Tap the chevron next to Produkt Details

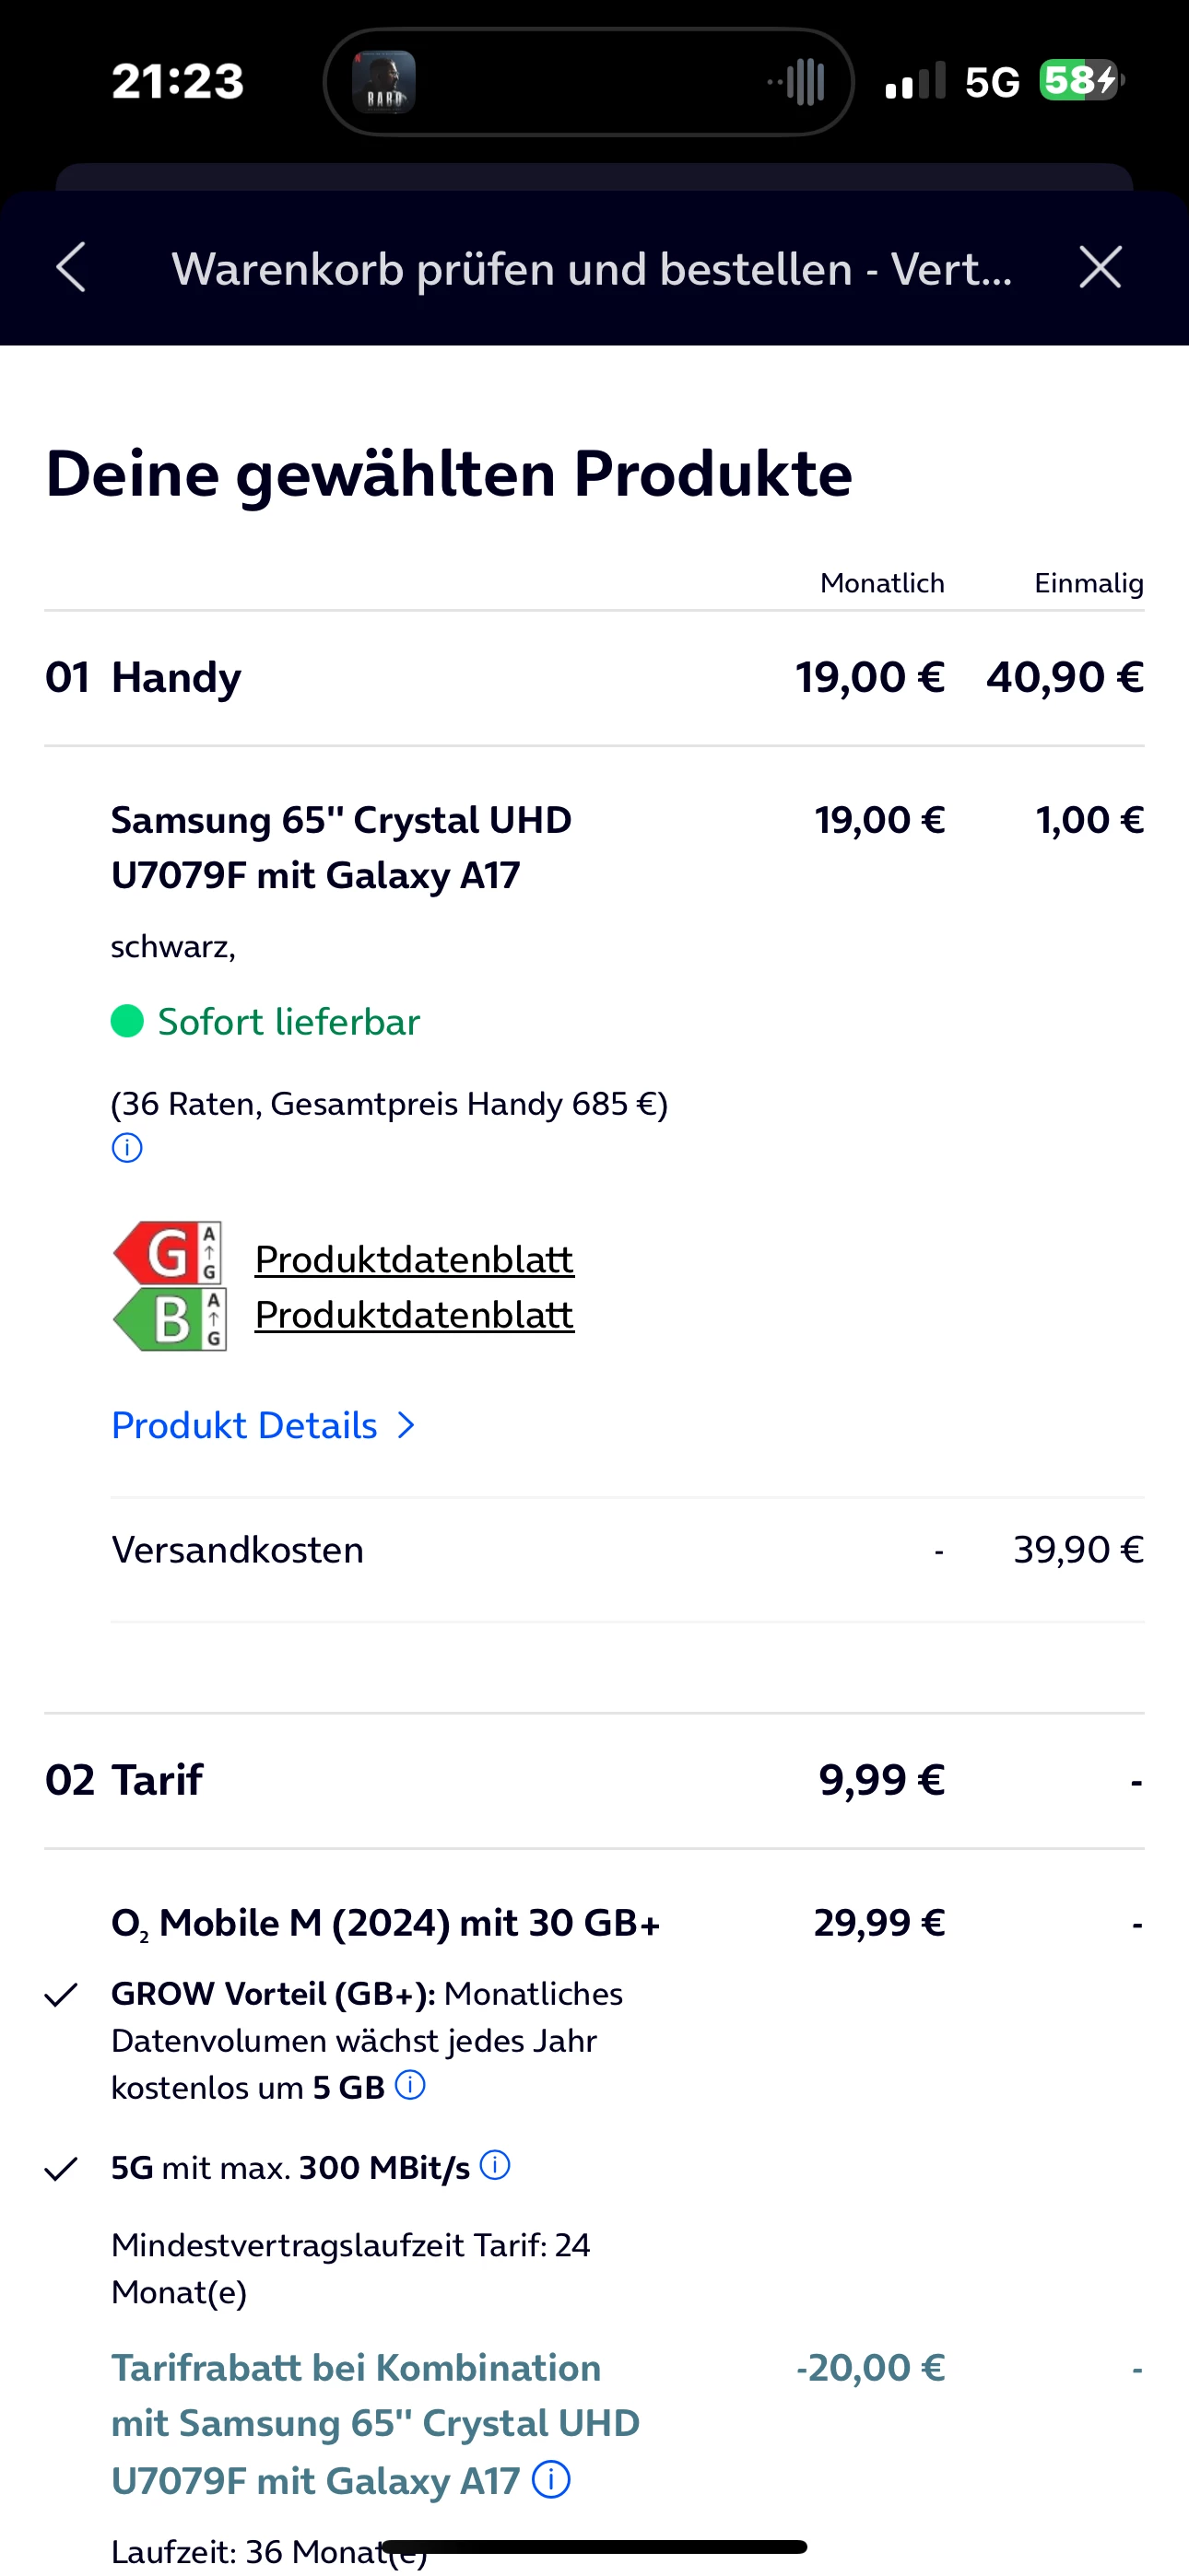[406, 1425]
